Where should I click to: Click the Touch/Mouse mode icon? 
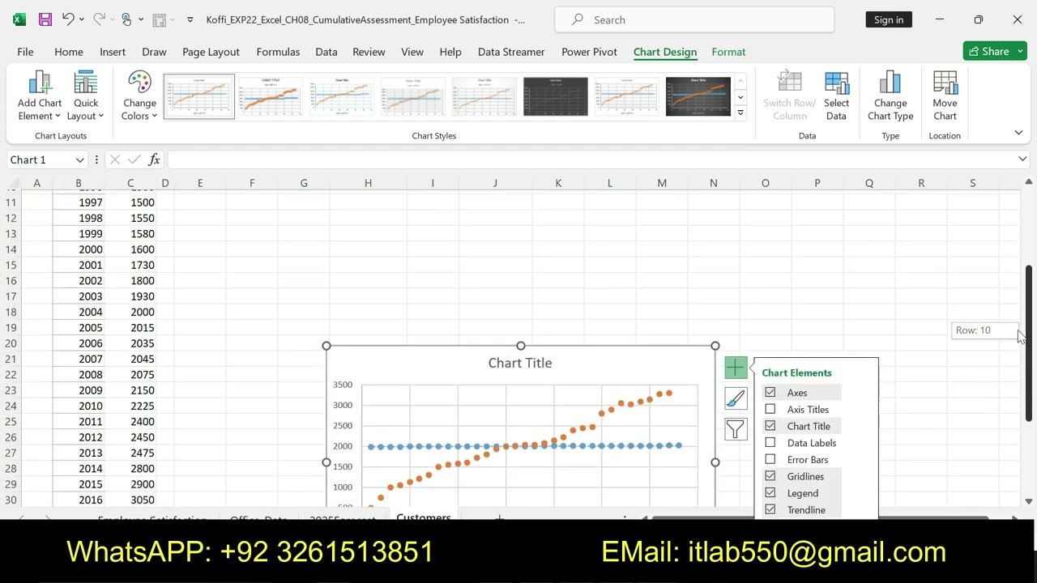(126, 19)
